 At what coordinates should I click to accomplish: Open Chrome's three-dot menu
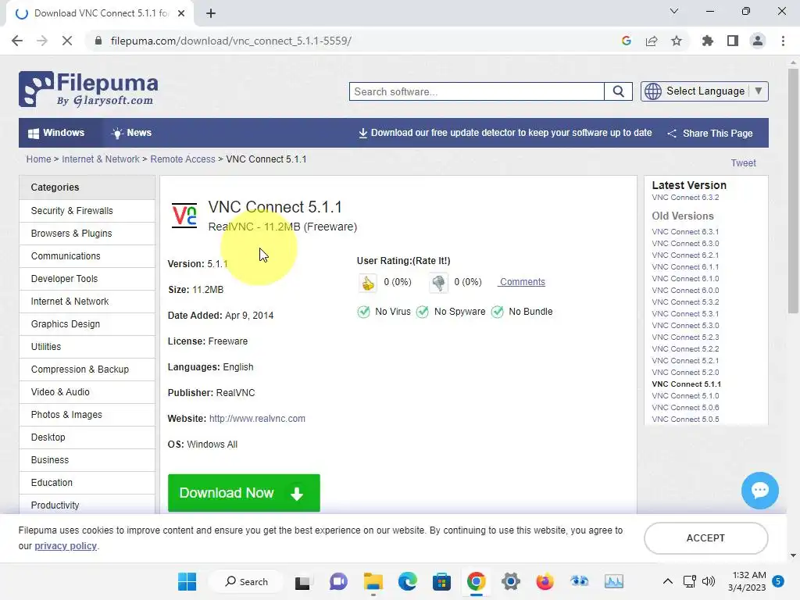coord(783,41)
